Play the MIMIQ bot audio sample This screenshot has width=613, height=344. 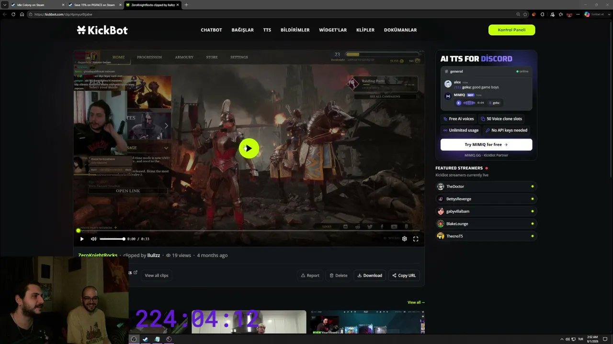click(459, 103)
